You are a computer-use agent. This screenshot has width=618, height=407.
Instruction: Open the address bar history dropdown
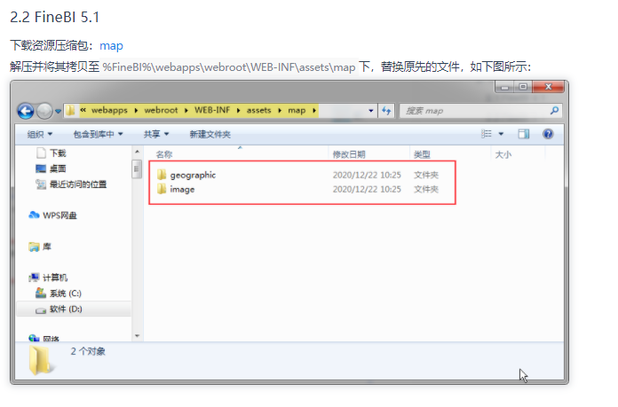[371, 111]
